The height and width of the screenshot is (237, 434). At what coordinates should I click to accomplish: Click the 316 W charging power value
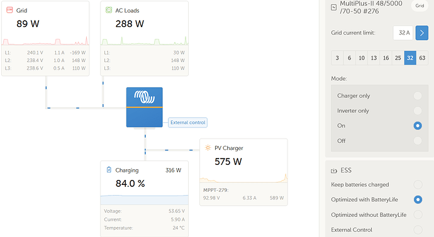click(x=173, y=171)
